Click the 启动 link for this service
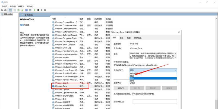The image size is (218, 109). point(22,25)
